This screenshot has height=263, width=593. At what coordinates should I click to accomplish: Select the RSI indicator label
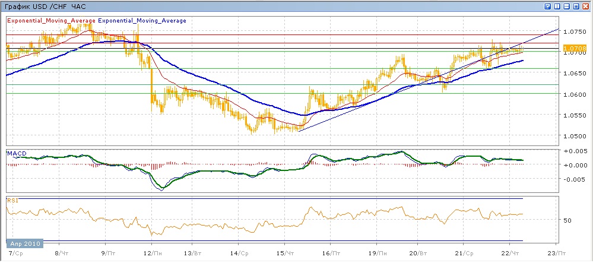click(x=12, y=201)
